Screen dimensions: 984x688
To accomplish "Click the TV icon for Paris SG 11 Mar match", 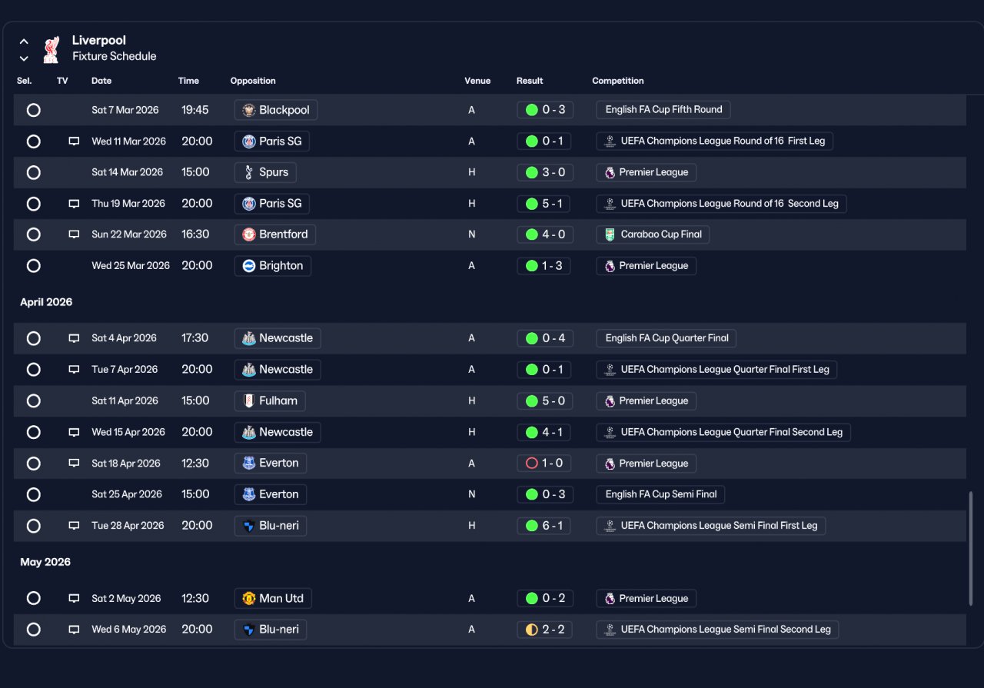I will pyautogui.click(x=74, y=141).
